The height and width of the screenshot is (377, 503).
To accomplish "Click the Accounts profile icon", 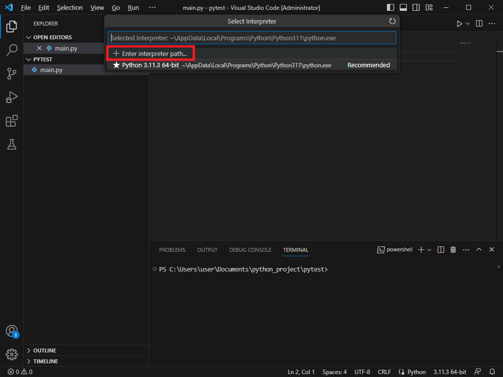I will click(x=12, y=331).
